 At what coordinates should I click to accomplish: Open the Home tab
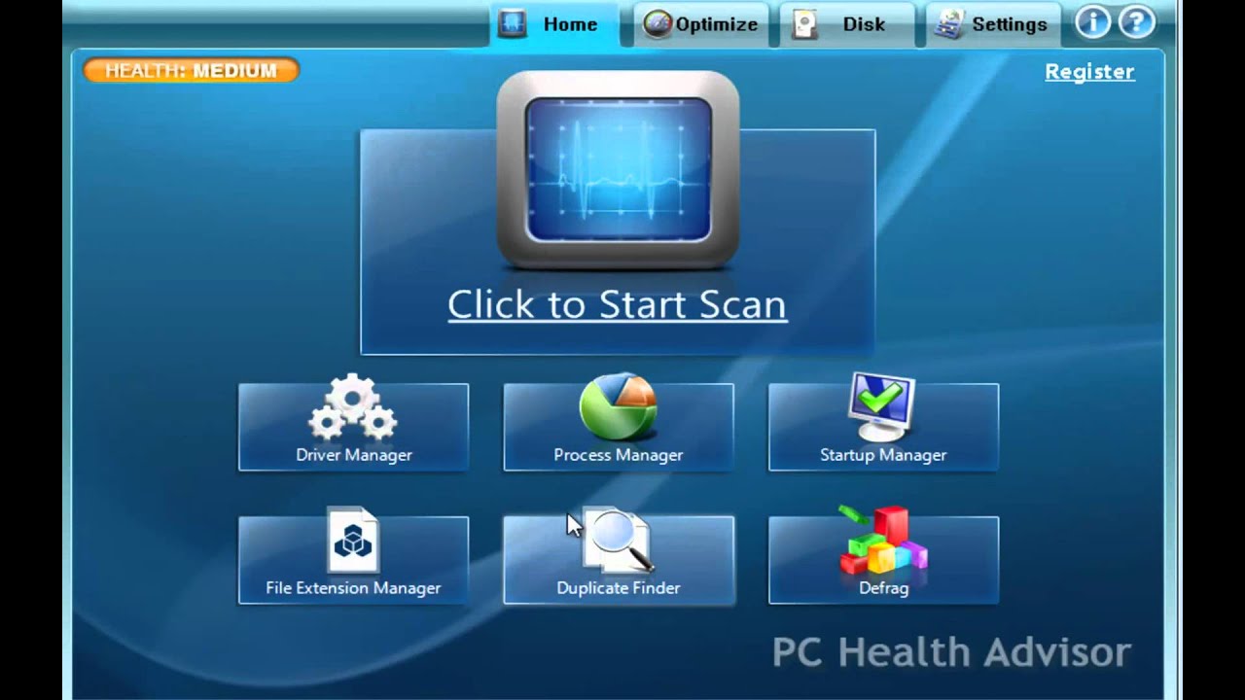[552, 24]
